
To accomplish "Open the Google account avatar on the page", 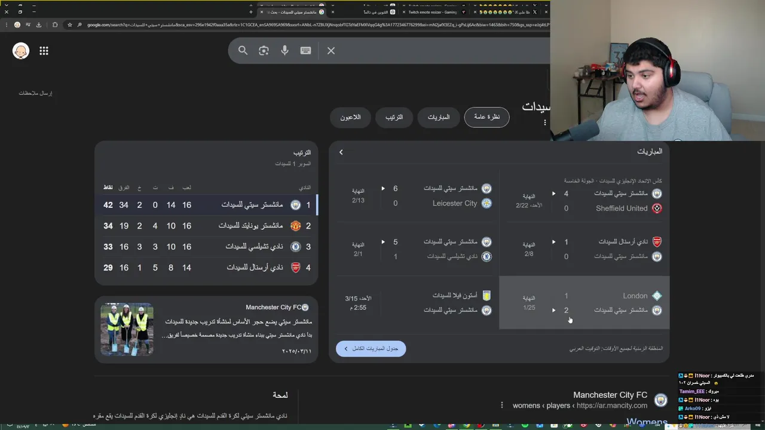I will [21, 51].
